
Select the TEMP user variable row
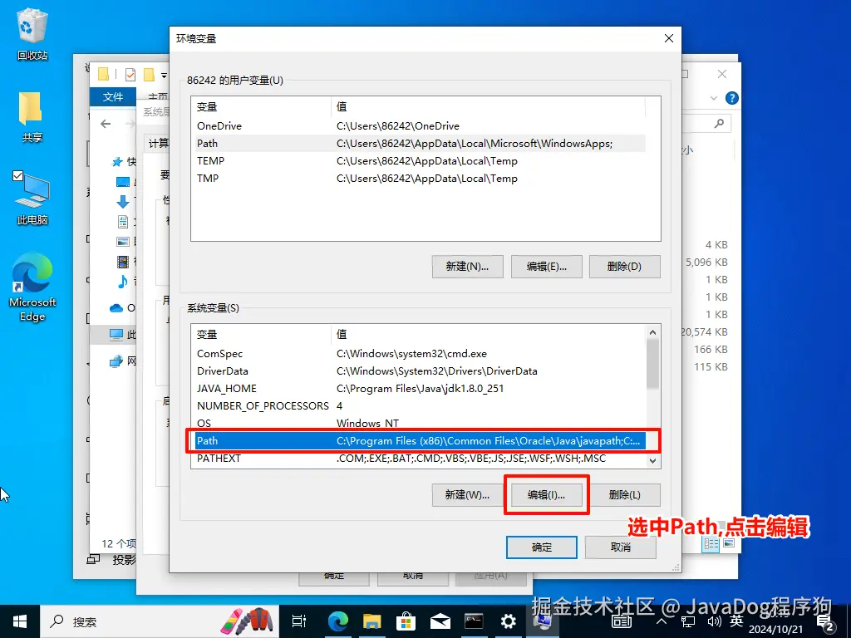point(421,160)
